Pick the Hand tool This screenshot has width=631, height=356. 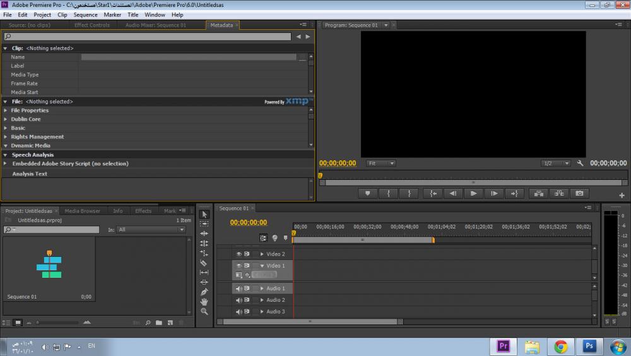click(x=204, y=302)
